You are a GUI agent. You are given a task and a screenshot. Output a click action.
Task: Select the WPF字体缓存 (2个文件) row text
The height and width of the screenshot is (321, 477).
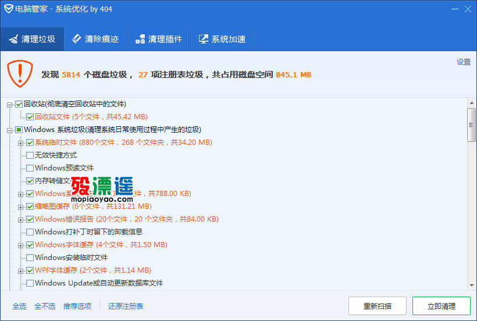(x=93, y=270)
